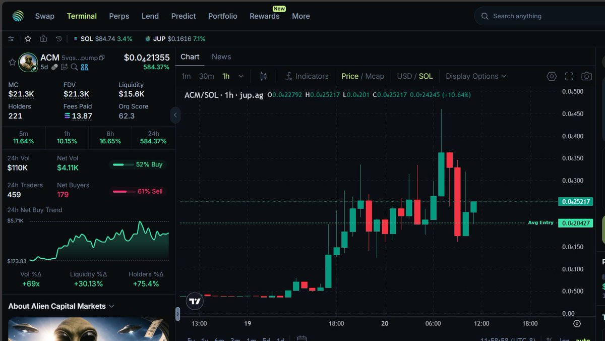Click the Holders 221 value

pyautogui.click(x=15, y=116)
